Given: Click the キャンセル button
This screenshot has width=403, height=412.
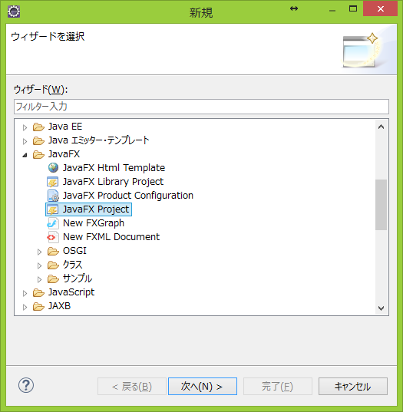Looking at the screenshot, I should point(353,386).
